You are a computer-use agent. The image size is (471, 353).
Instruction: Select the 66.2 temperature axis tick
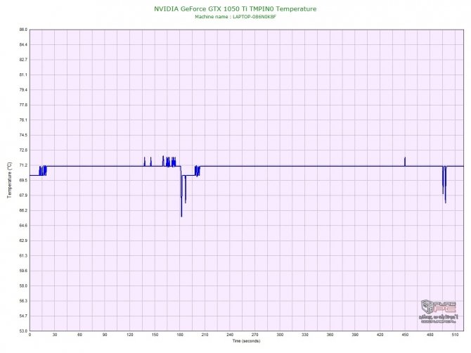click(23, 210)
